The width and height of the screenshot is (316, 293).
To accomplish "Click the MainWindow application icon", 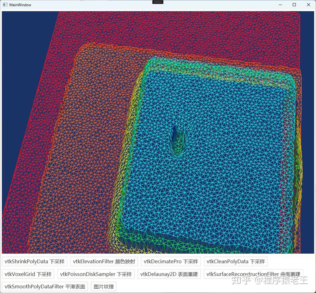I will pyautogui.click(x=5, y=5).
